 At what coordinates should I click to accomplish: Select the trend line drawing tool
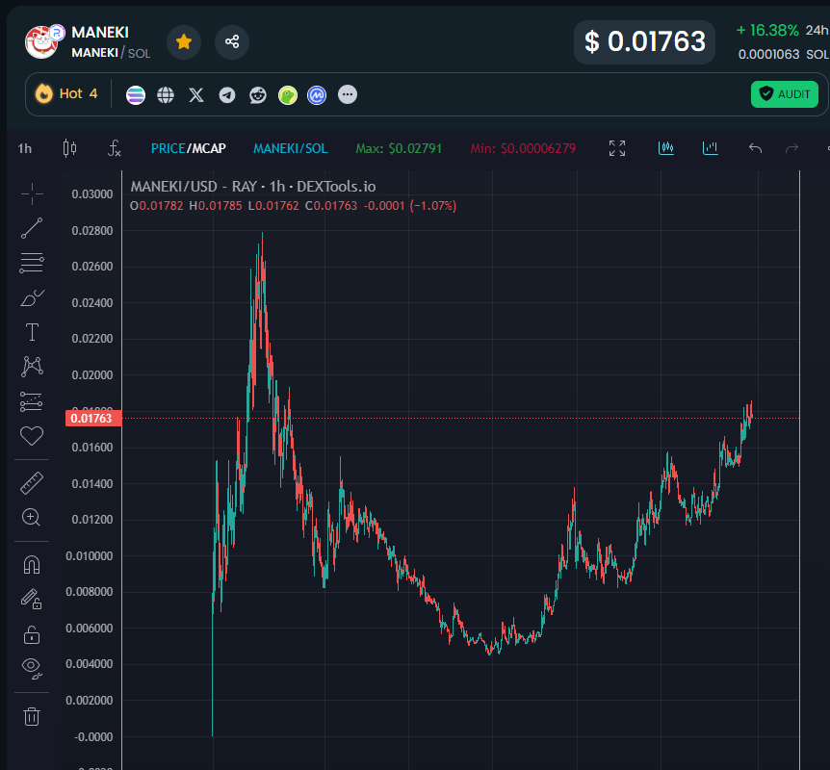click(32, 228)
